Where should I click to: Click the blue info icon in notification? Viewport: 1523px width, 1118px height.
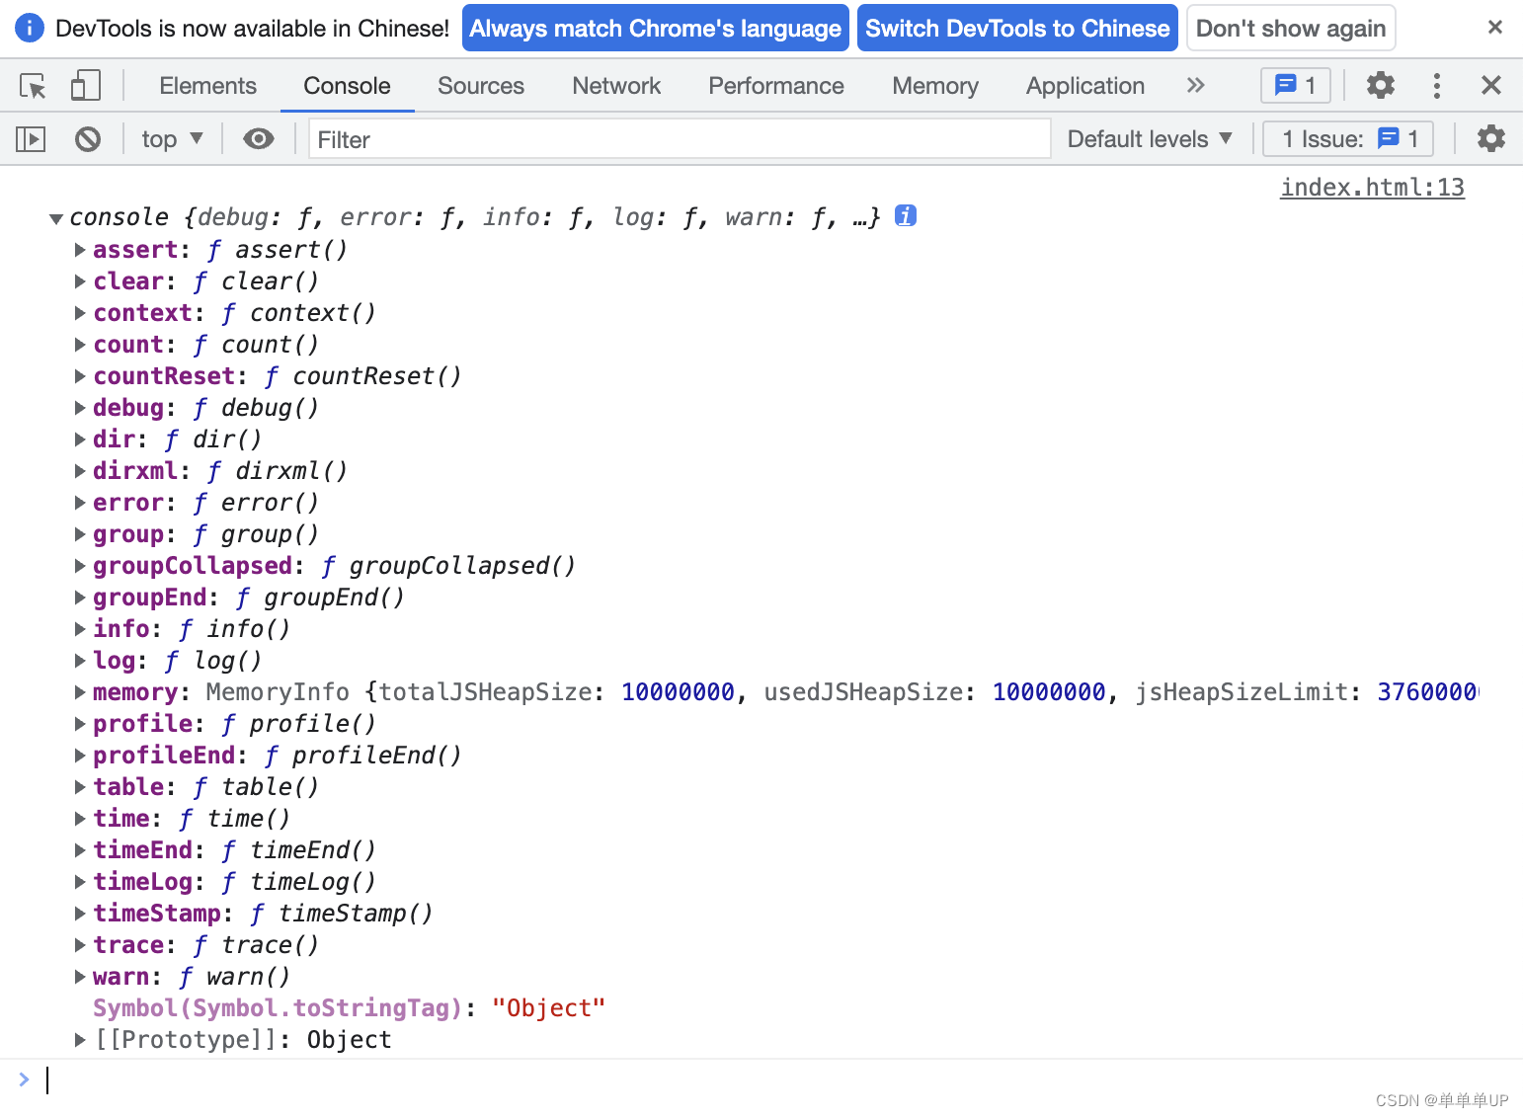coord(30,28)
